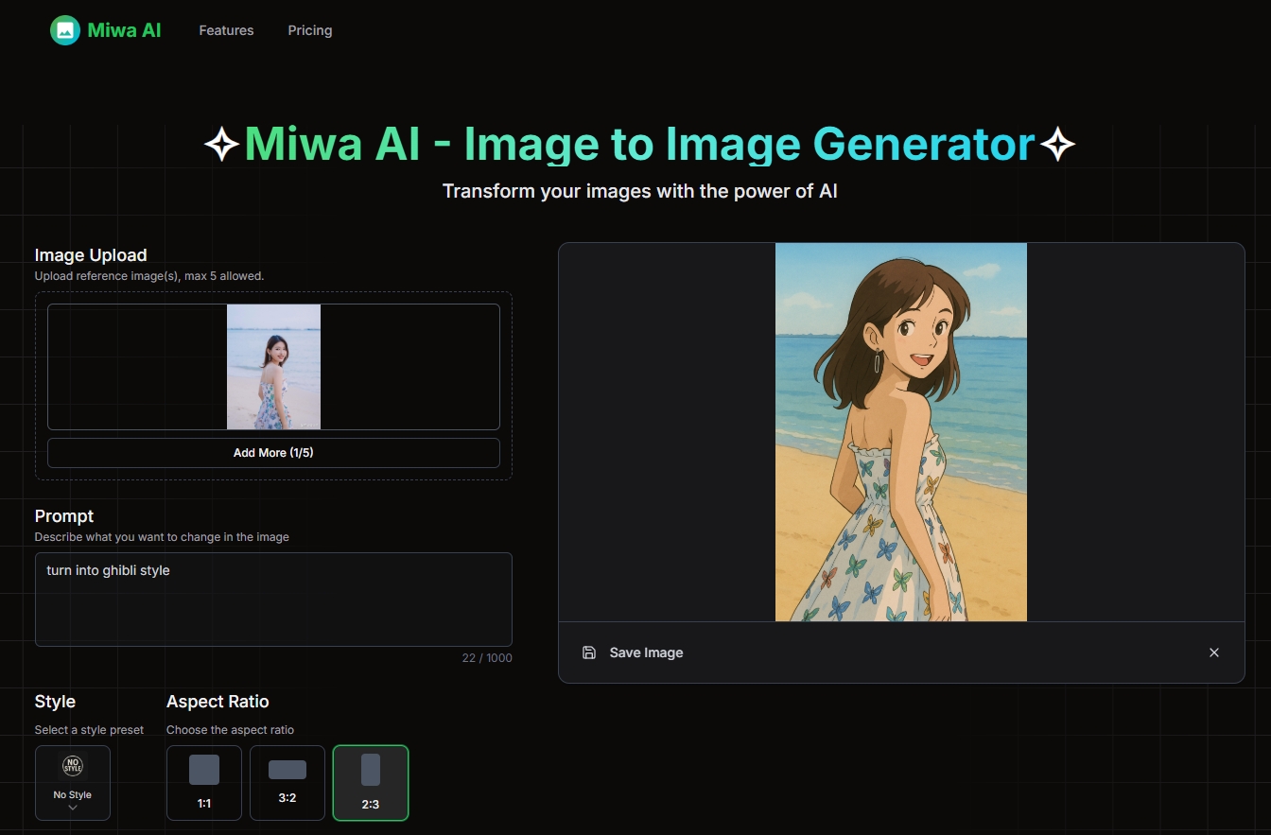The height and width of the screenshot is (835, 1271).
Task: Click the Miwa AI brand name link
Action: click(x=124, y=30)
